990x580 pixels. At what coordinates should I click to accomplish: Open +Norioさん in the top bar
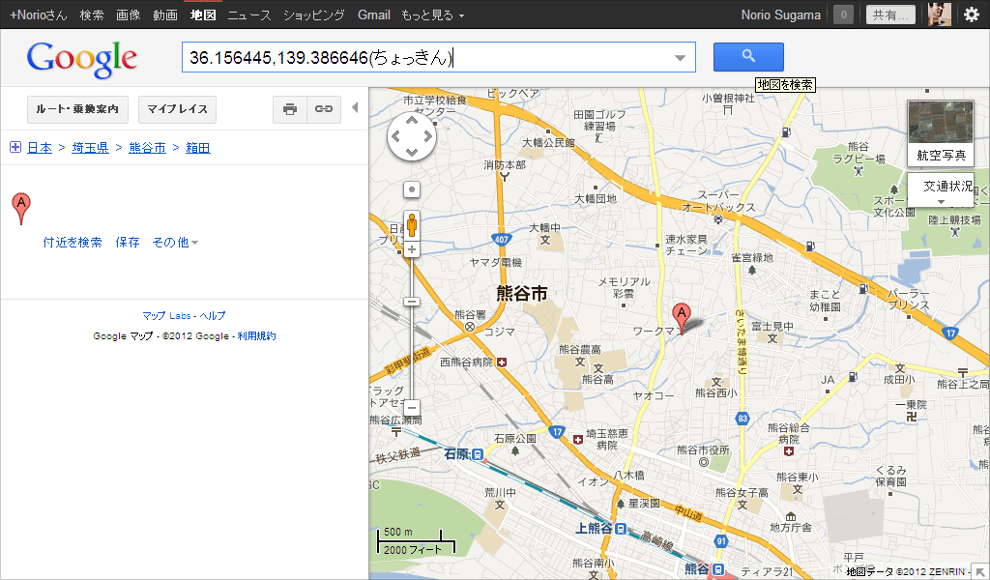39,14
